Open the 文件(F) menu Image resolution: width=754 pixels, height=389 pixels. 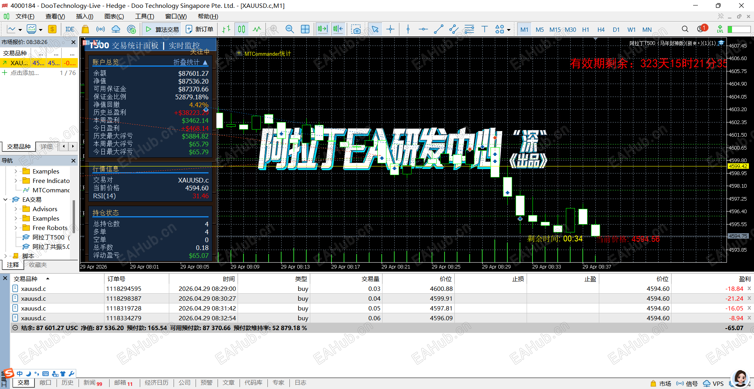[x=25, y=16]
